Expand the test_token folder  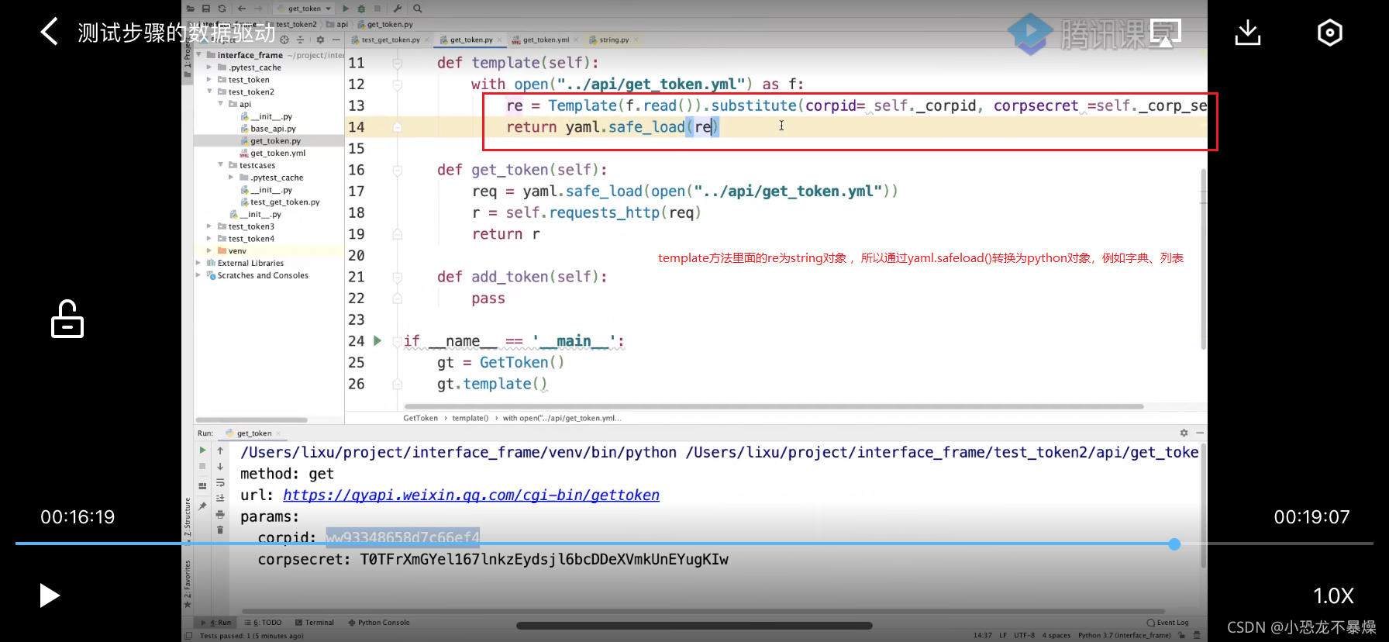pos(209,80)
